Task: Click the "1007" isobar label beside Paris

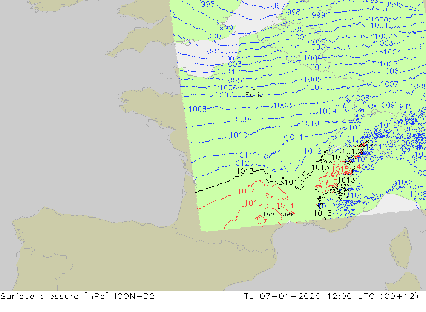Action: [224, 95]
